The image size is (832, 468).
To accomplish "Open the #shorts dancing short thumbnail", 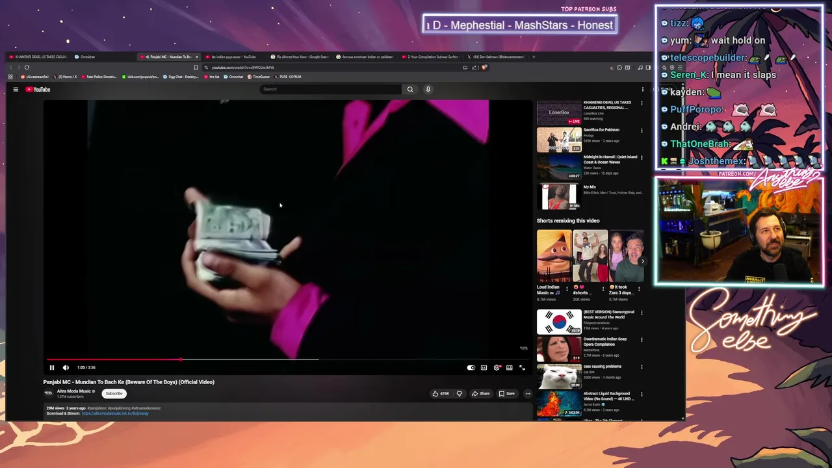I will click(x=590, y=256).
